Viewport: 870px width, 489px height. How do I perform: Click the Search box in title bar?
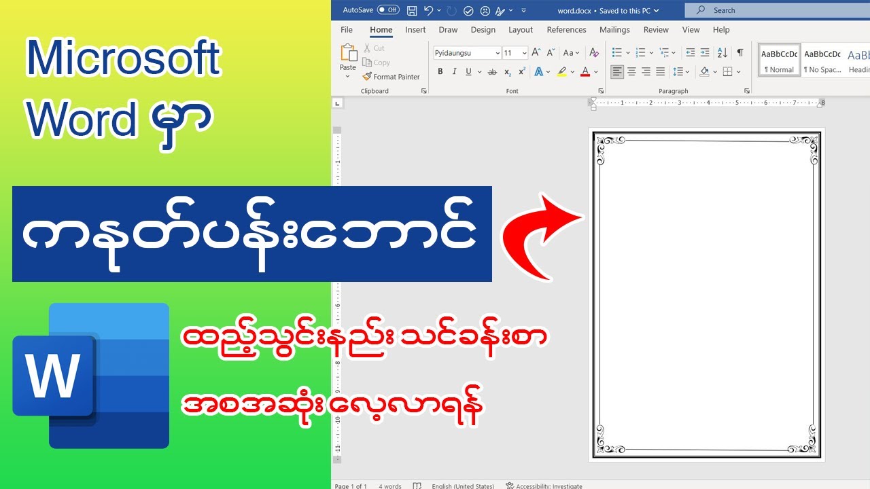click(777, 10)
